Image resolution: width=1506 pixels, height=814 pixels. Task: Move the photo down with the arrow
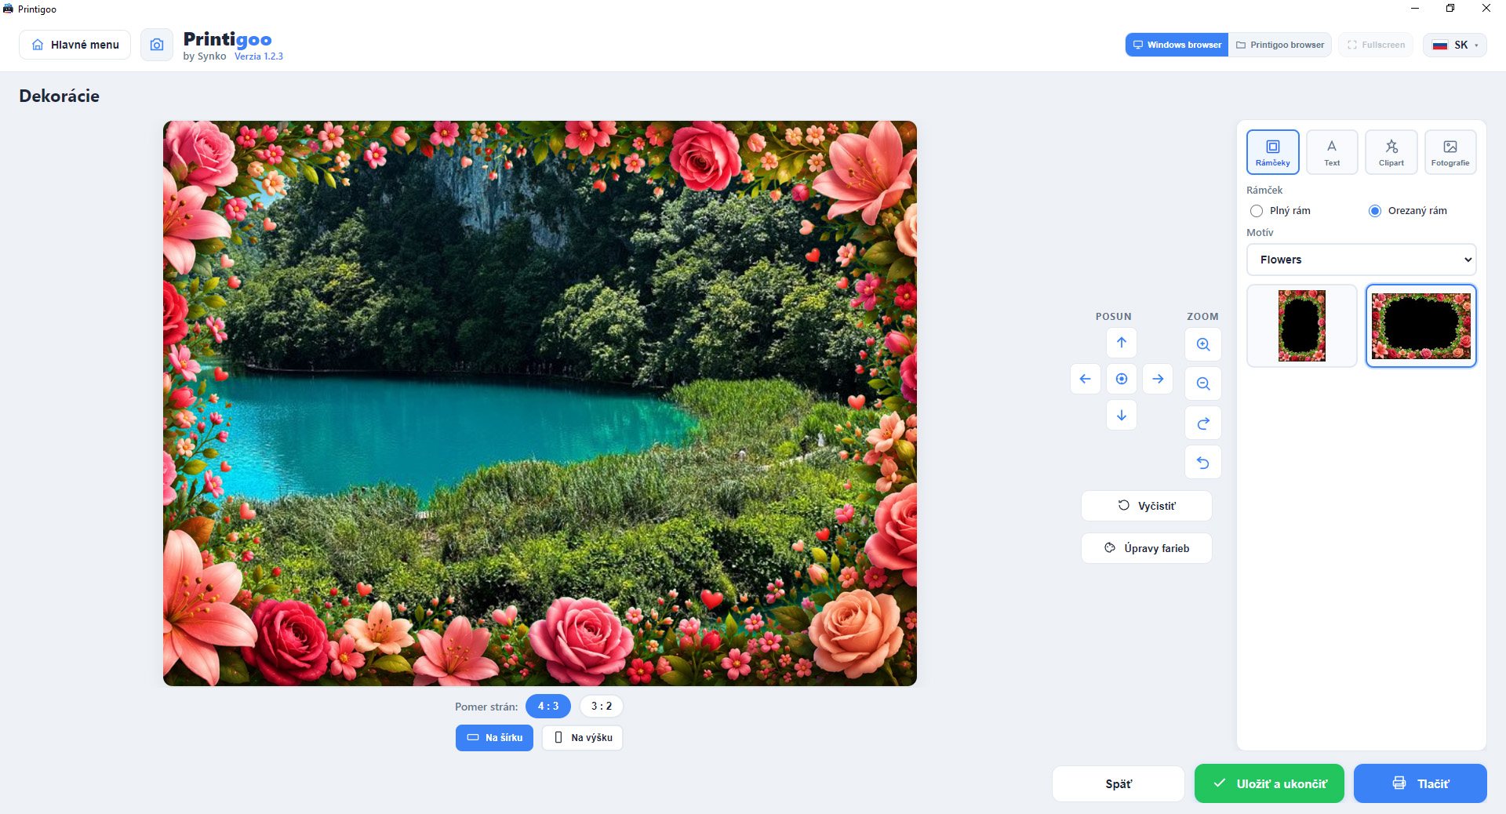[x=1122, y=415]
